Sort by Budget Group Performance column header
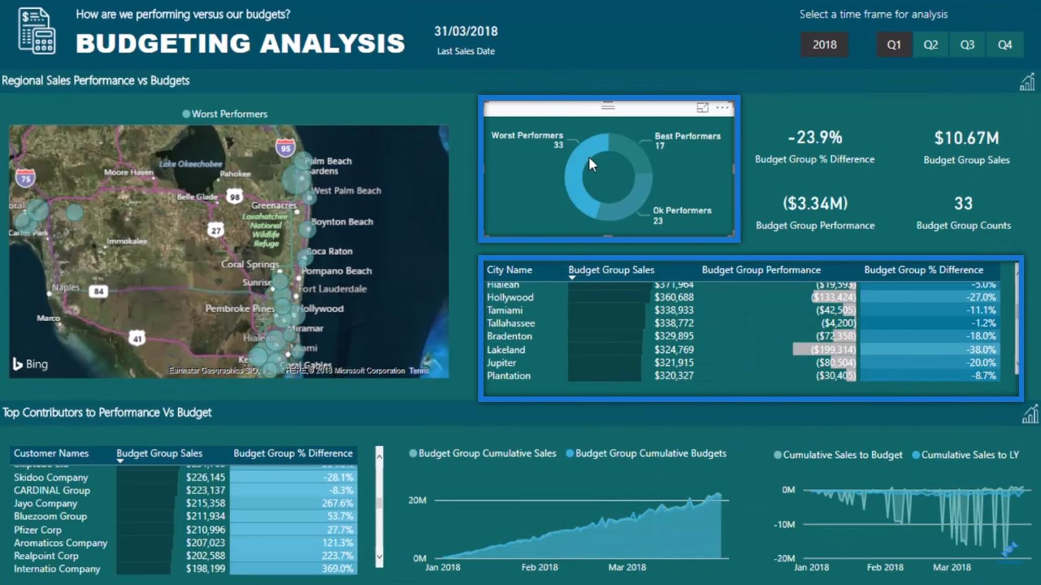This screenshot has height=585, width=1041. 761,270
